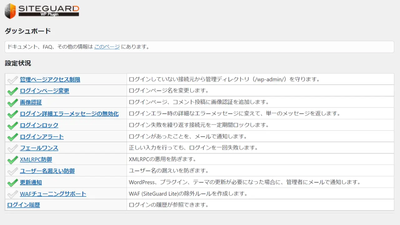This screenshot has width=400, height=225.
Task: Click description ログインがあったことを、メールで通知します。
Action: (188, 137)
